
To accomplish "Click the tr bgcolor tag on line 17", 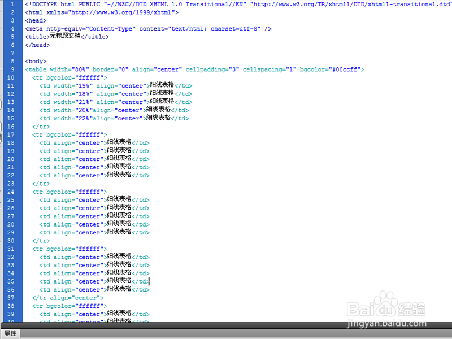I will (x=69, y=134).
